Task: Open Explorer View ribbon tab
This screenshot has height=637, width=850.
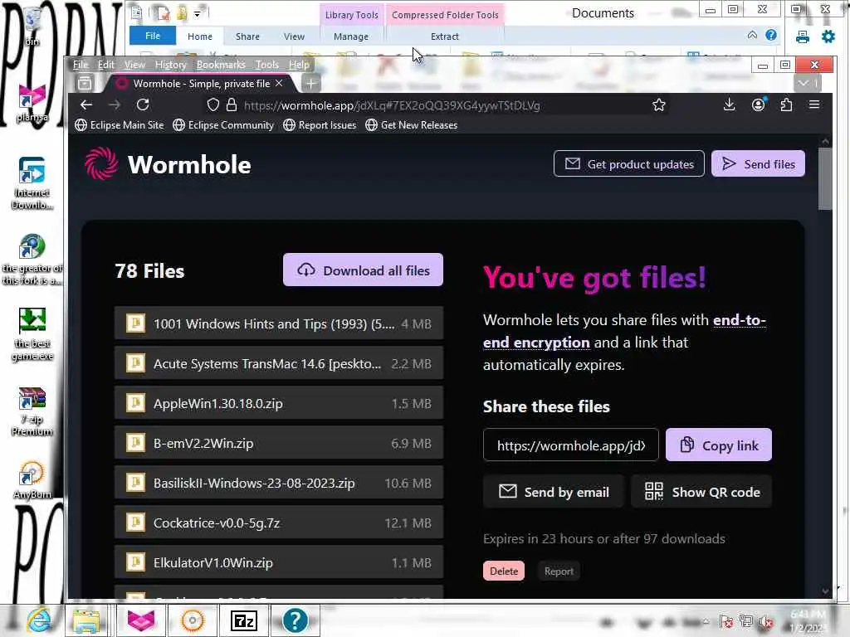Action: 294,36
